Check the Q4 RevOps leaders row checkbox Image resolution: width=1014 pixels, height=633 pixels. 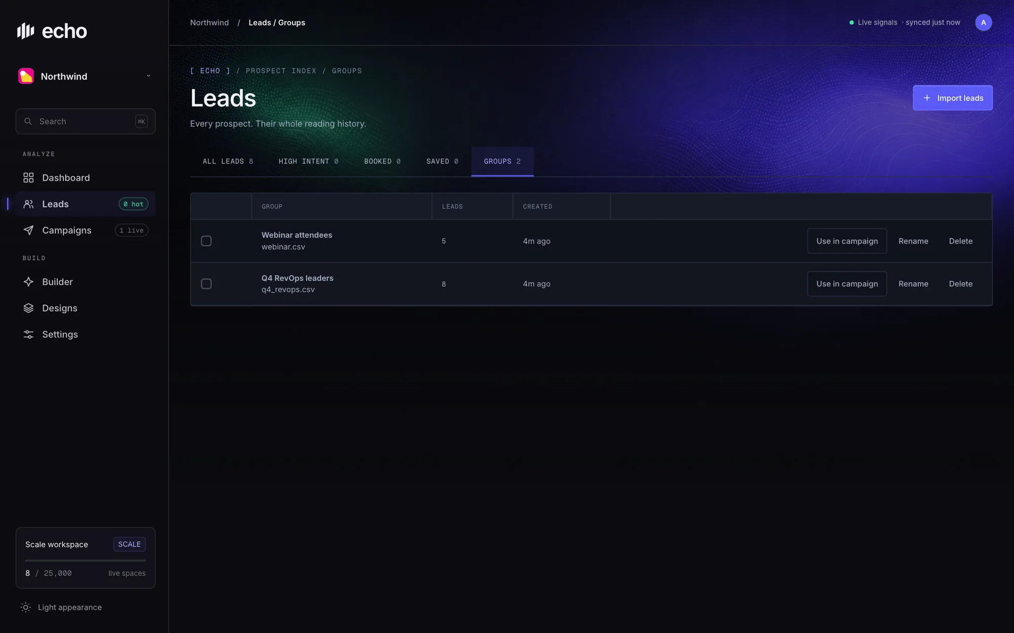pyautogui.click(x=206, y=284)
